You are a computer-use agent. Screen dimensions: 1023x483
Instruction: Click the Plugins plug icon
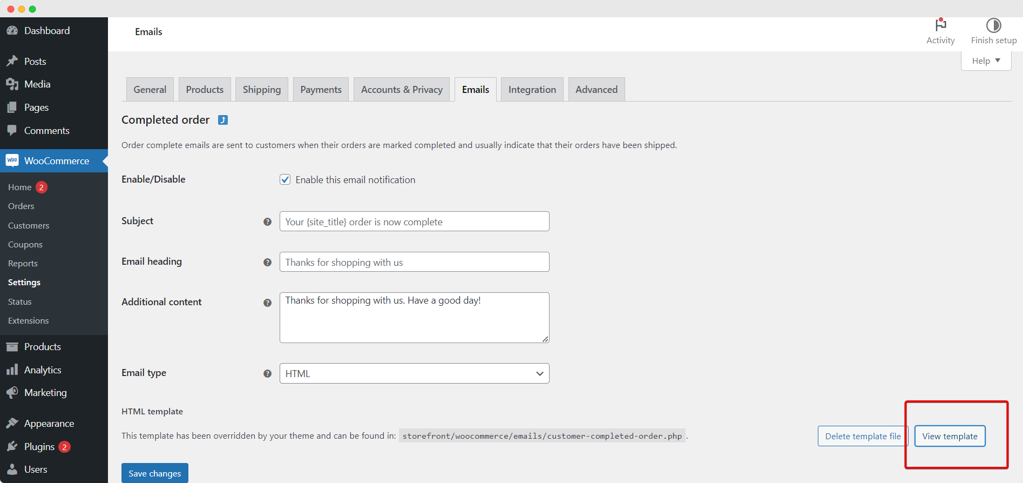12,446
